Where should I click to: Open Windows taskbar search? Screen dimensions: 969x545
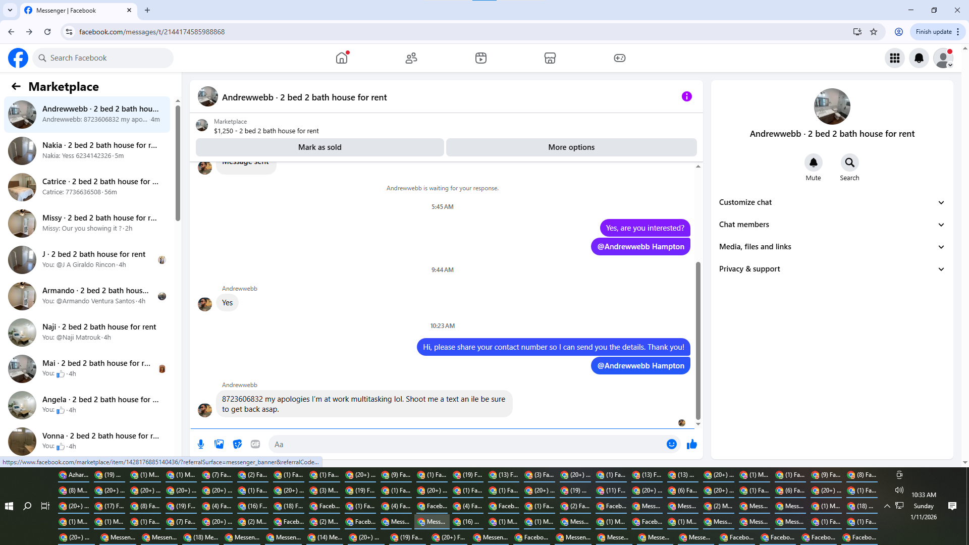point(27,506)
